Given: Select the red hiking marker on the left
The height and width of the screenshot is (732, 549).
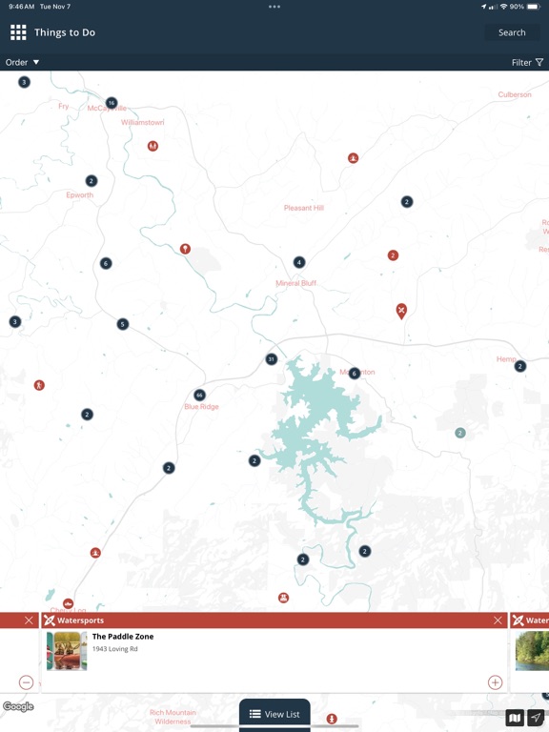Looking at the screenshot, I should (39, 385).
